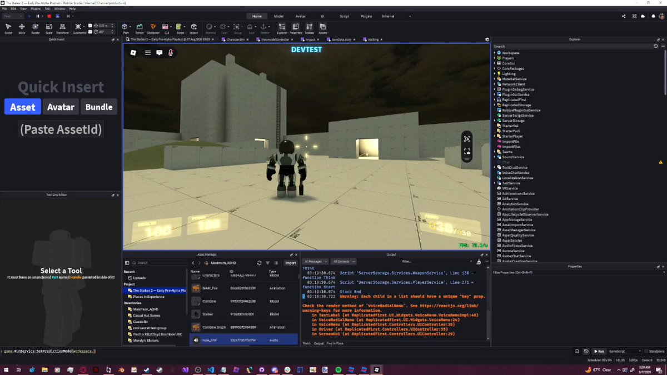Expand the Lighting tree node
Image resolution: width=667 pixels, height=375 pixels.
(494, 73)
